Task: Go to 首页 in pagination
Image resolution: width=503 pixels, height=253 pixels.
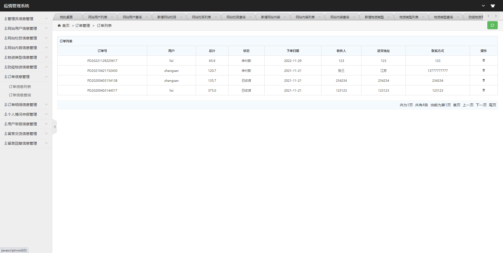Action: pos(457,105)
